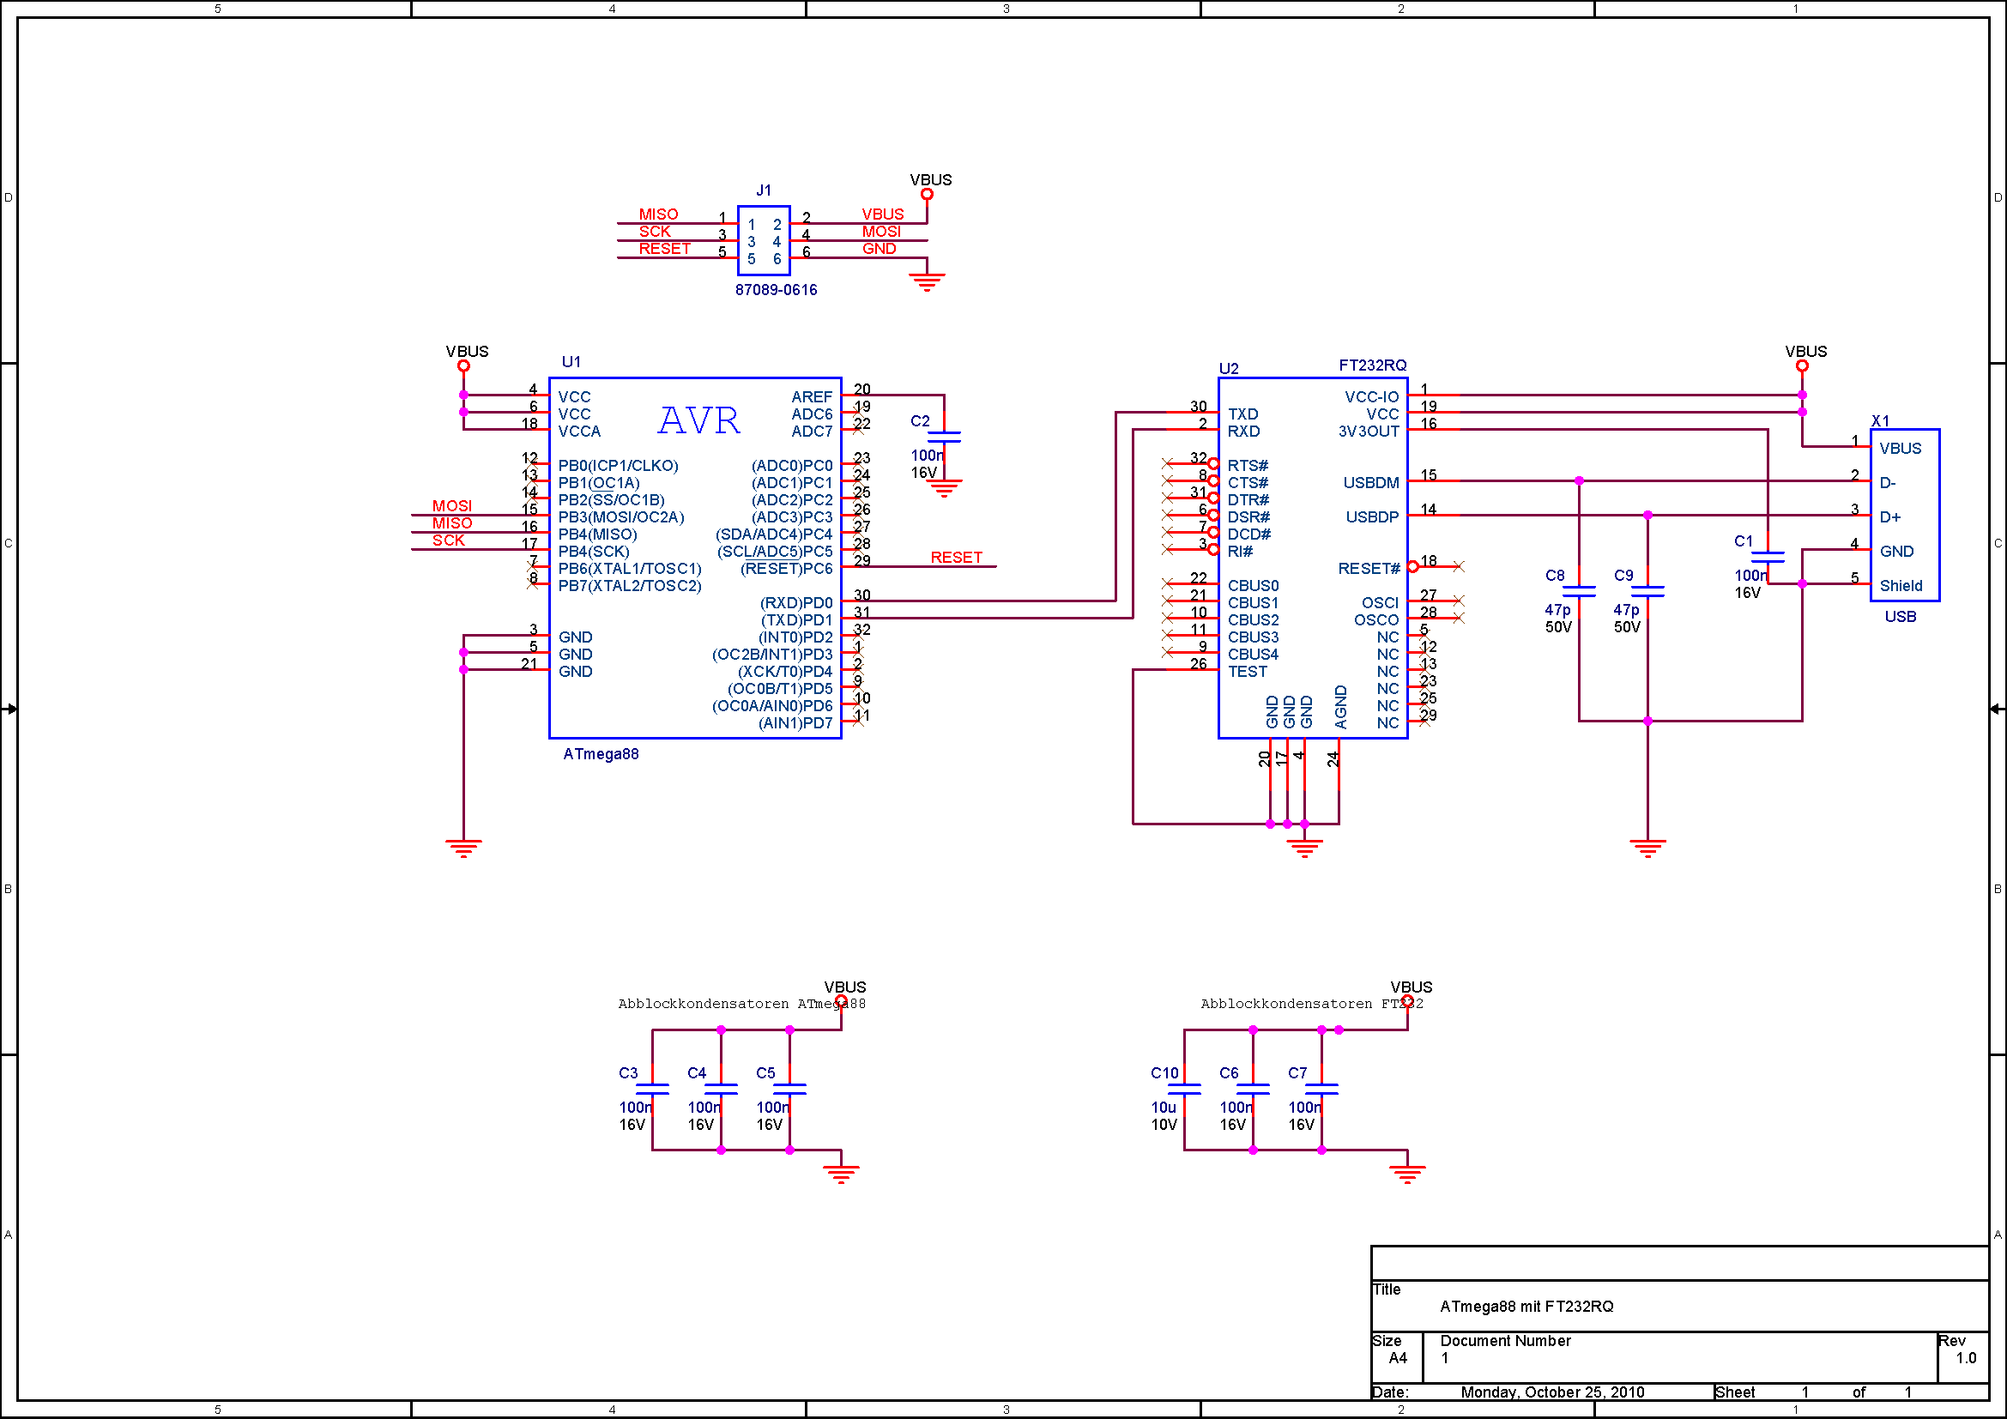The height and width of the screenshot is (1419, 2007).
Task: Select capacitor C2 on the AREF line
Action: tap(944, 437)
